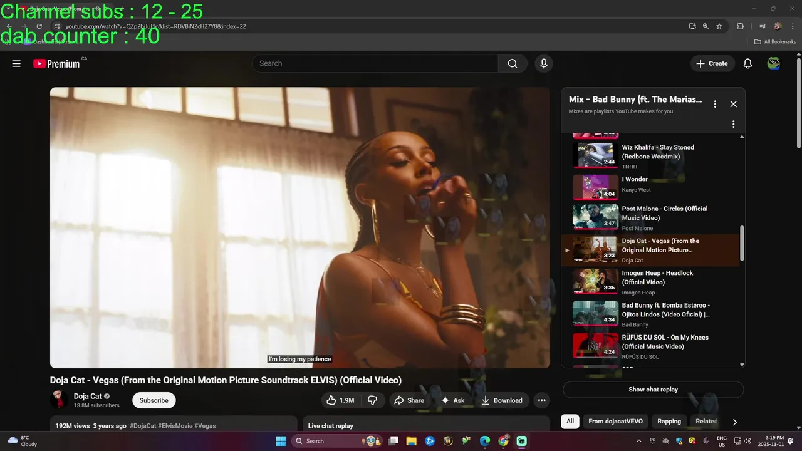Image resolution: width=802 pixels, height=451 pixels.
Task: Show hidden system tray icons
Action: tap(639, 441)
